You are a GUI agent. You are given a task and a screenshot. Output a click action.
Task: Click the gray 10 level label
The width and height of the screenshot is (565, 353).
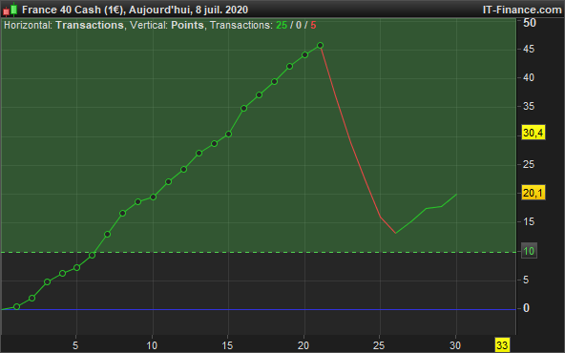[529, 251]
